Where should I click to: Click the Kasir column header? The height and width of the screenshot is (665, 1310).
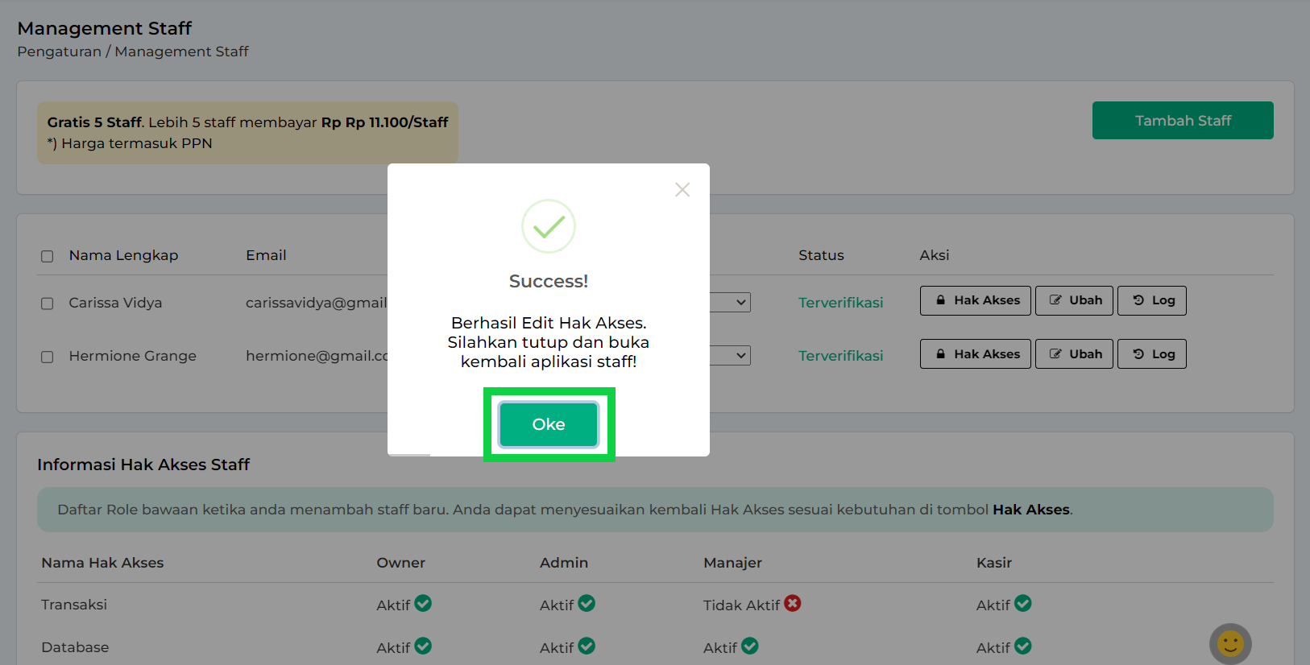pyautogui.click(x=994, y=563)
